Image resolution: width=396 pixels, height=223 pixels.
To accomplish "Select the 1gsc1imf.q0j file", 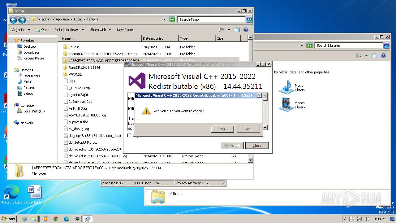I will click(x=78, y=95).
